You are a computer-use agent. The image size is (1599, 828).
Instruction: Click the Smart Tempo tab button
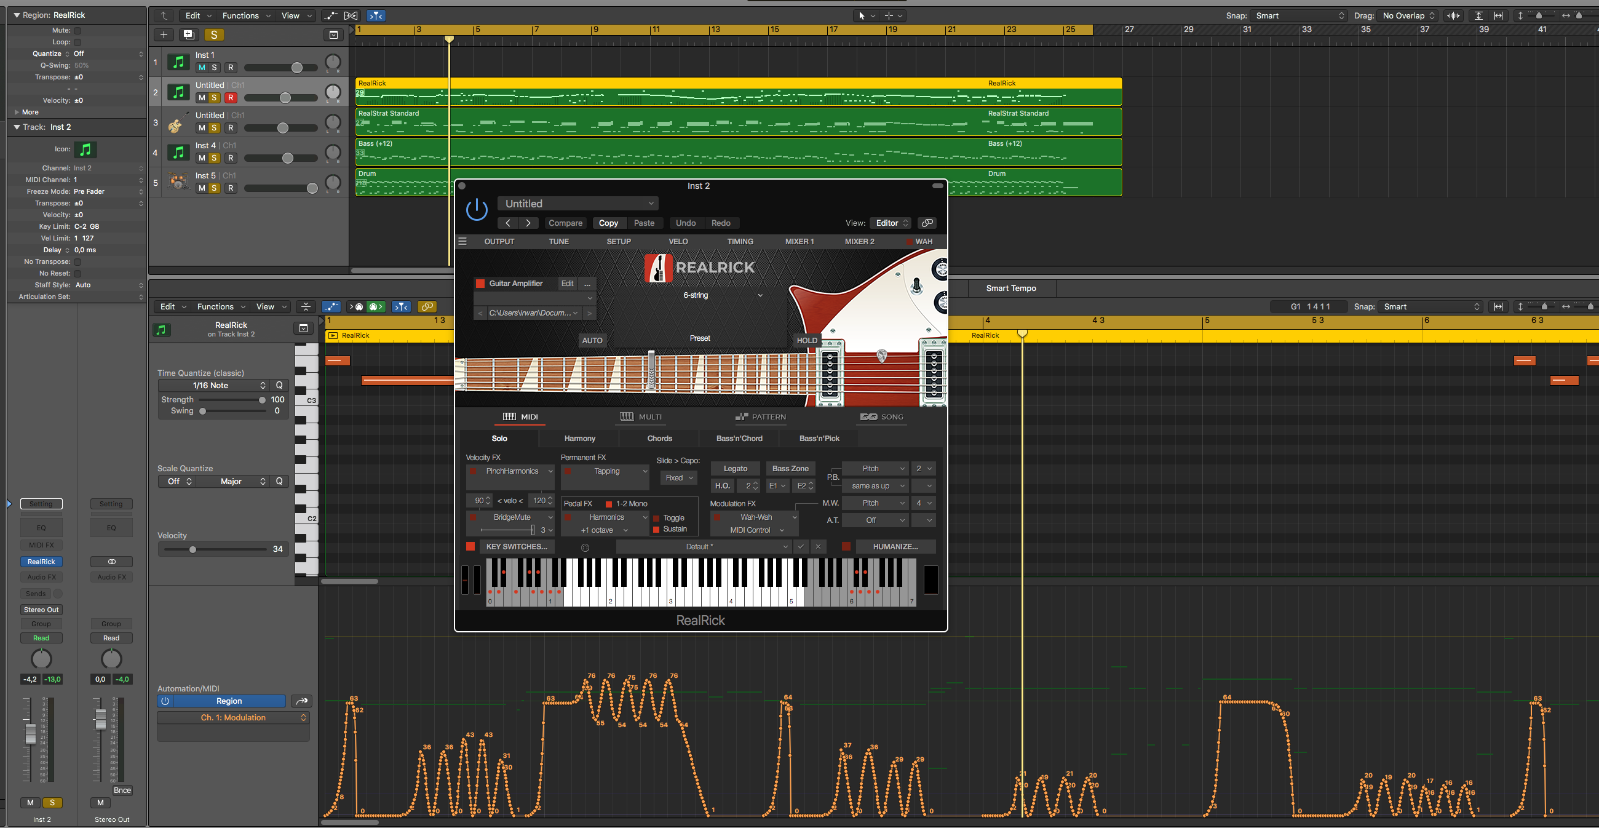pyautogui.click(x=1010, y=288)
